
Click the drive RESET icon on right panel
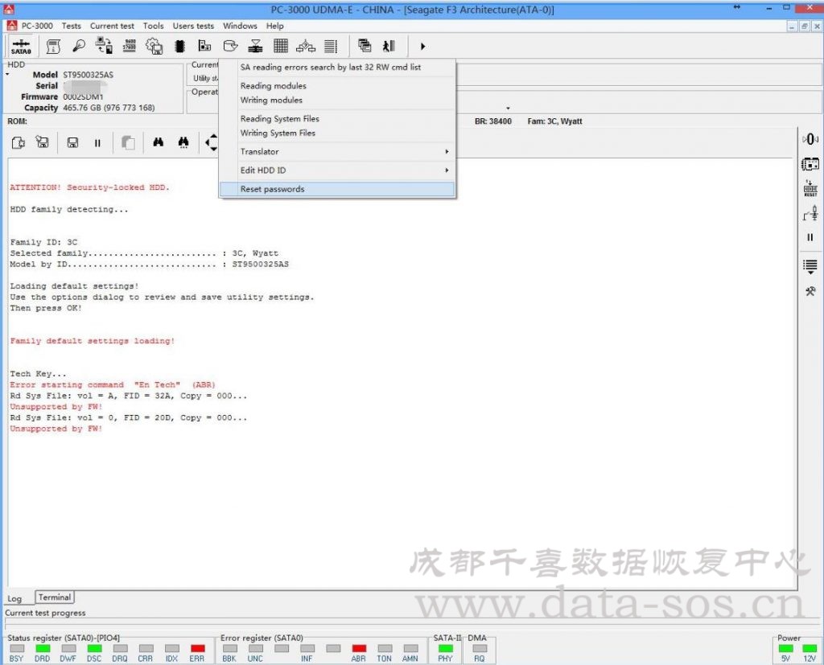[x=811, y=186]
